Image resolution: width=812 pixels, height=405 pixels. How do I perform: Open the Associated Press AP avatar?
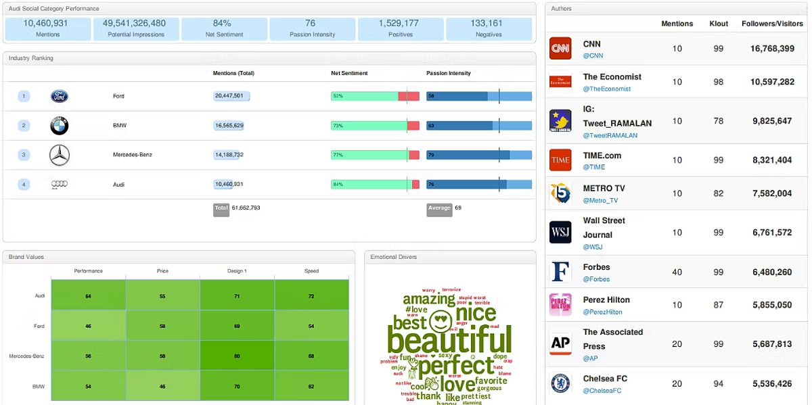tap(560, 343)
